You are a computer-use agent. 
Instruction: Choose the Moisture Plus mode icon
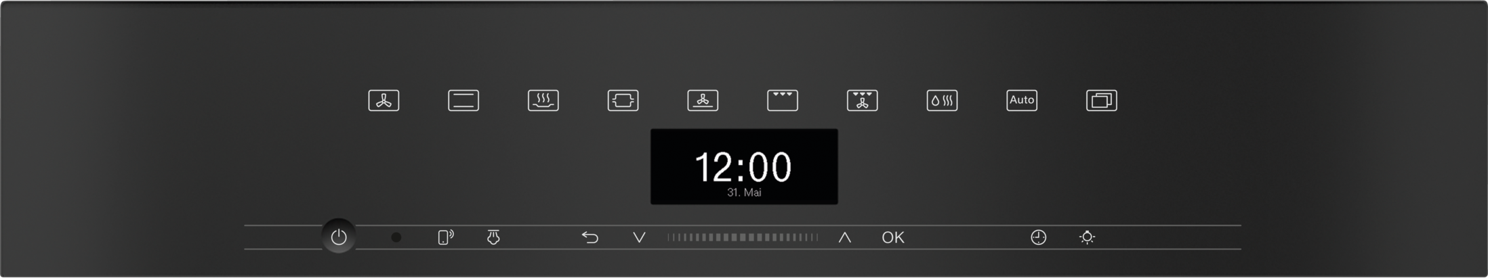click(943, 101)
